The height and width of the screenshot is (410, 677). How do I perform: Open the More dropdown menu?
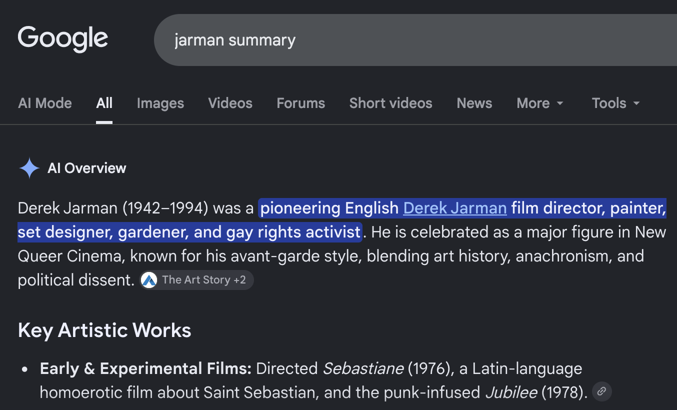tap(540, 103)
